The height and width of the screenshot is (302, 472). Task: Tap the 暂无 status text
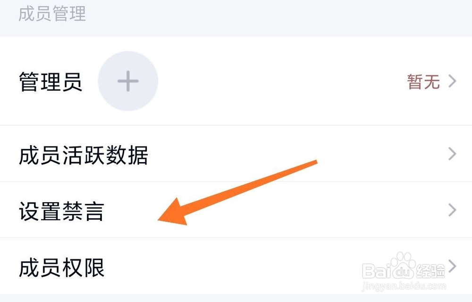(x=423, y=82)
